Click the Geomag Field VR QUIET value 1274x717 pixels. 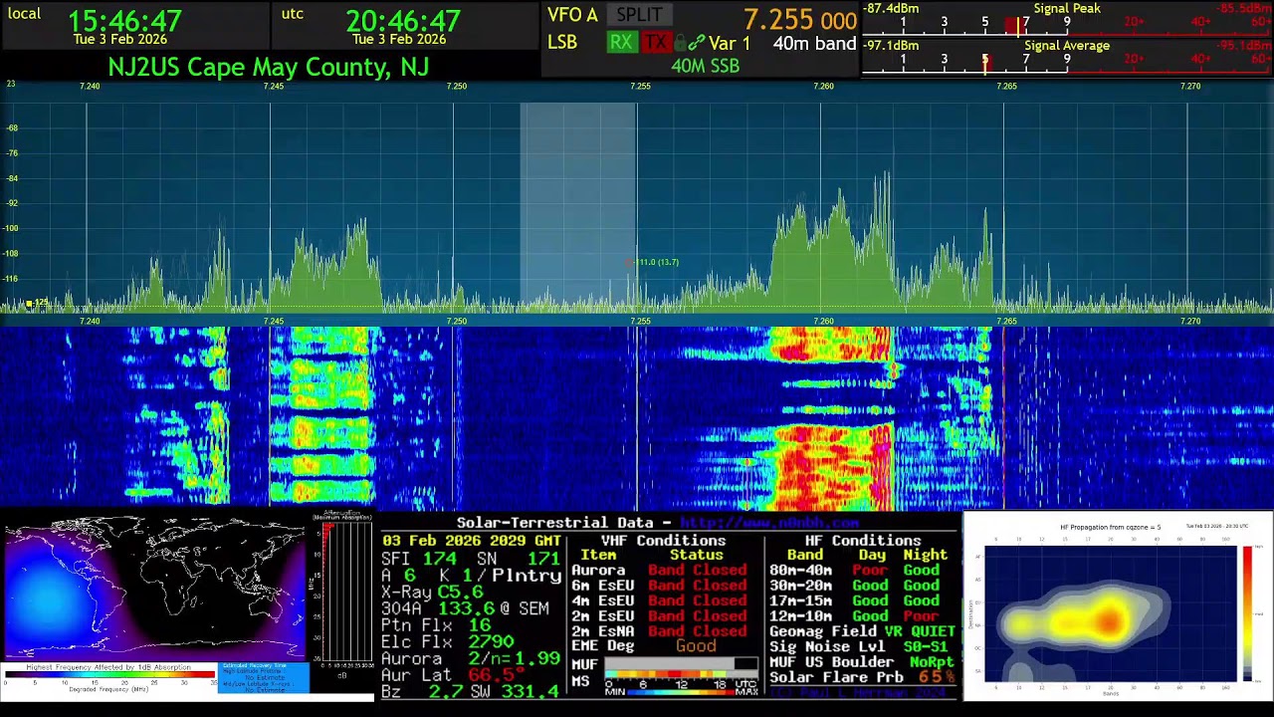coord(920,631)
